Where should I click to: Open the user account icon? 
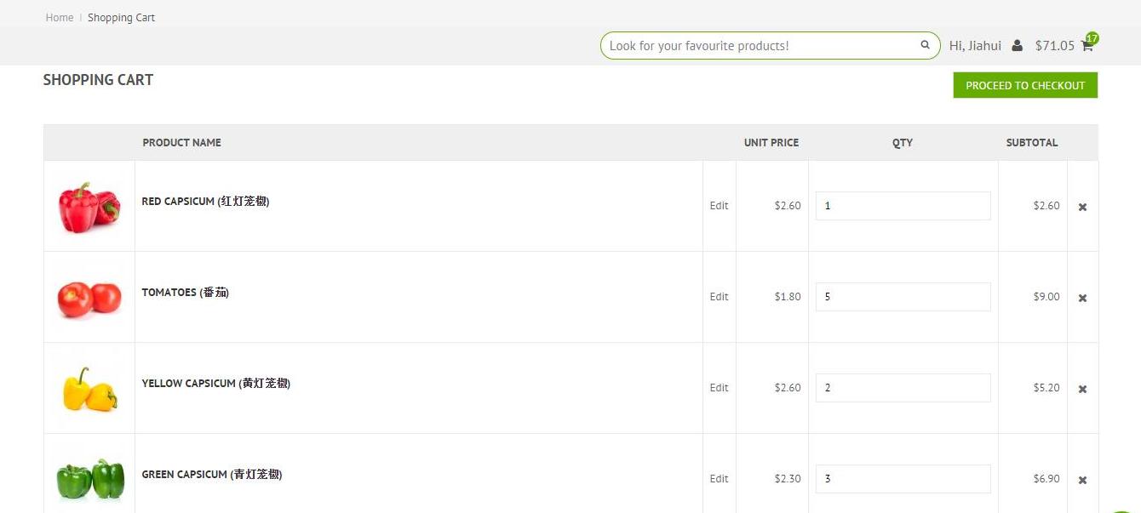pyautogui.click(x=1017, y=46)
